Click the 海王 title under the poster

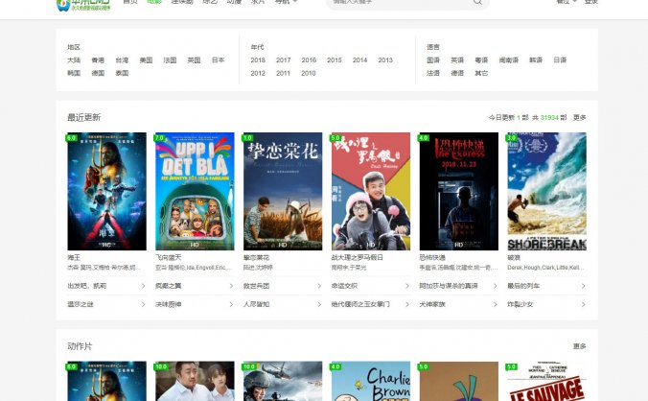(74, 257)
